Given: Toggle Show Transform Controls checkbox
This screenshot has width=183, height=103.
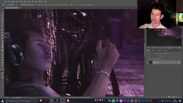Looking at the screenshot, I should (22, 5).
